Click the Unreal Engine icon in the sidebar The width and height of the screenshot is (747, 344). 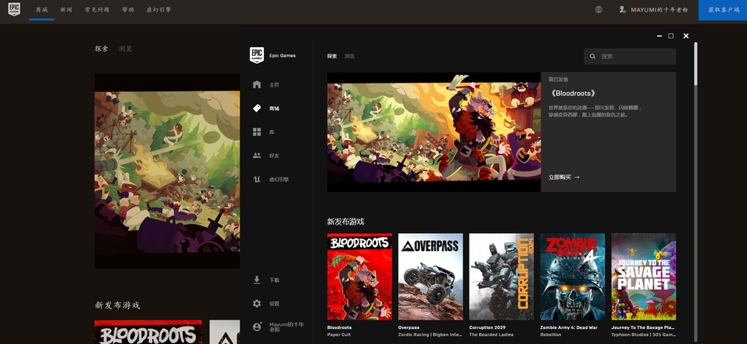pos(257,179)
